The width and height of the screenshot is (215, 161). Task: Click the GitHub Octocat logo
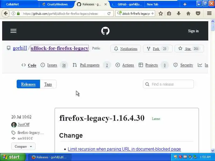point(105,31)
